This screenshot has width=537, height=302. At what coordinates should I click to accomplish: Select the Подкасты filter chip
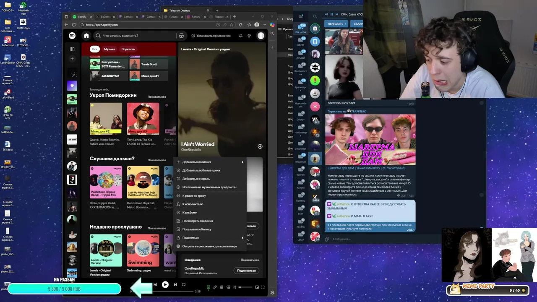coord(128,49)
